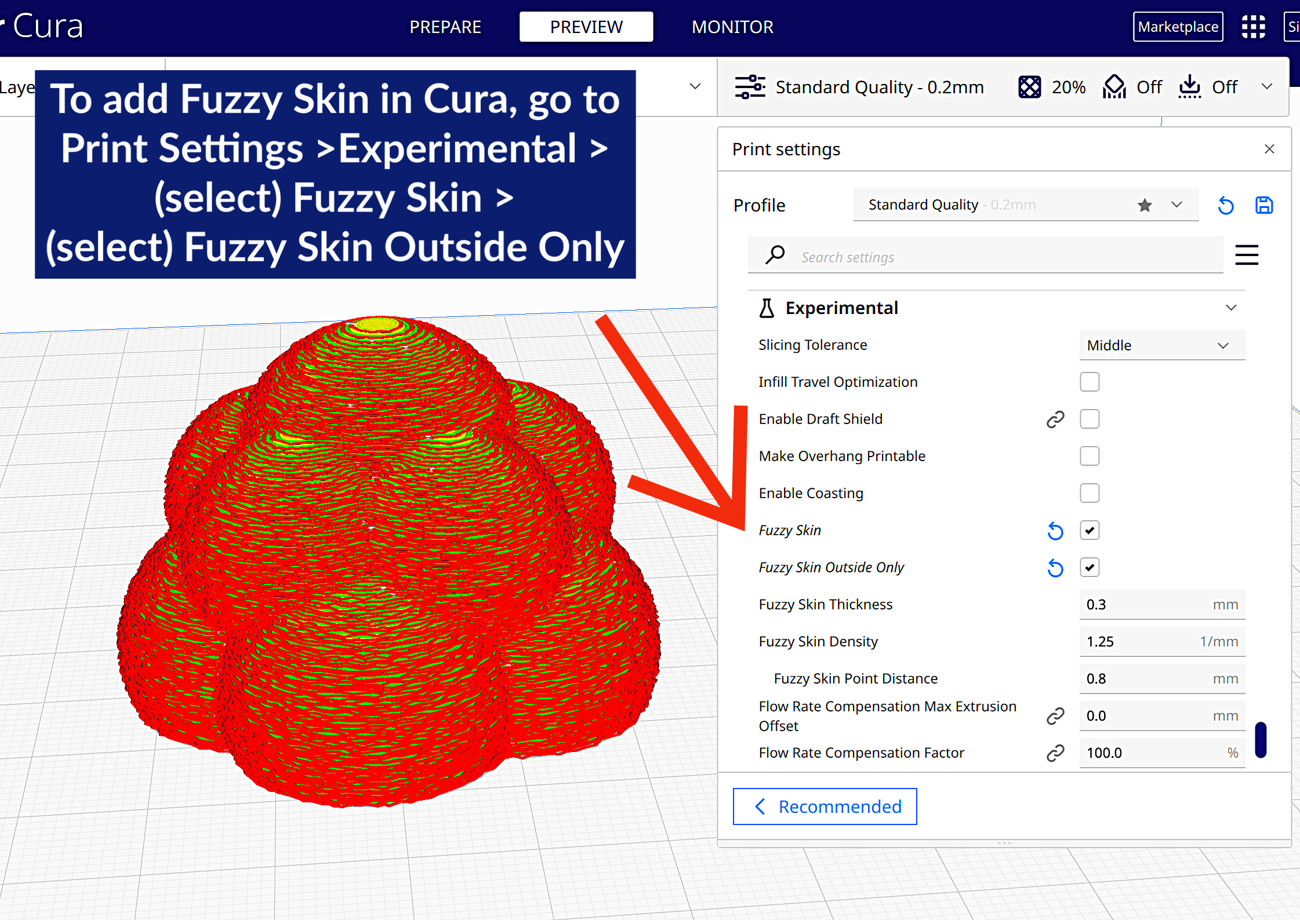The width and height of the screenshot is (1300, 920).
Task: Switch to the MONITOR stage
Action: 732,27
